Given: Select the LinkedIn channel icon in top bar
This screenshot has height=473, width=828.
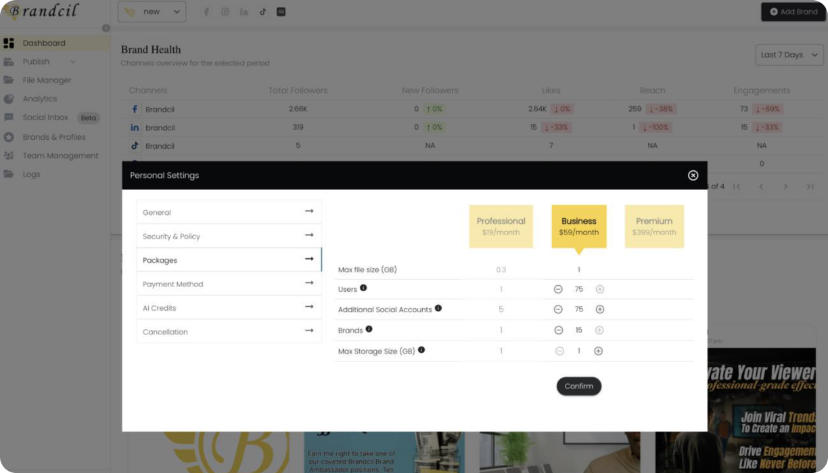Looking at the screenshot, I should [244, 11].
